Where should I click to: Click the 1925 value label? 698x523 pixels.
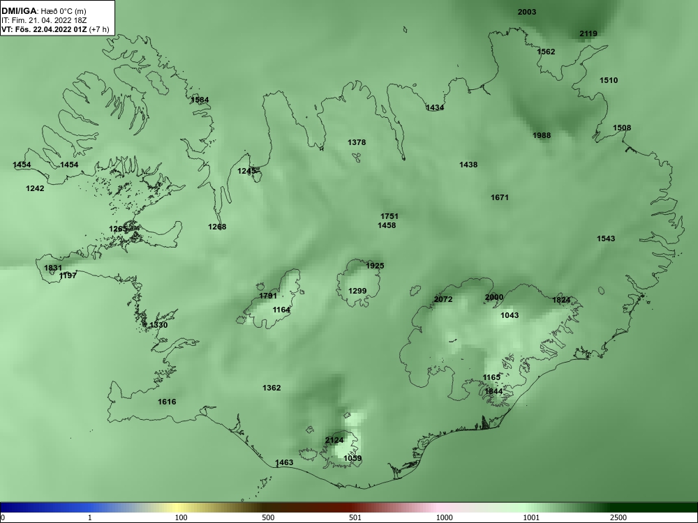coord(375,266)
